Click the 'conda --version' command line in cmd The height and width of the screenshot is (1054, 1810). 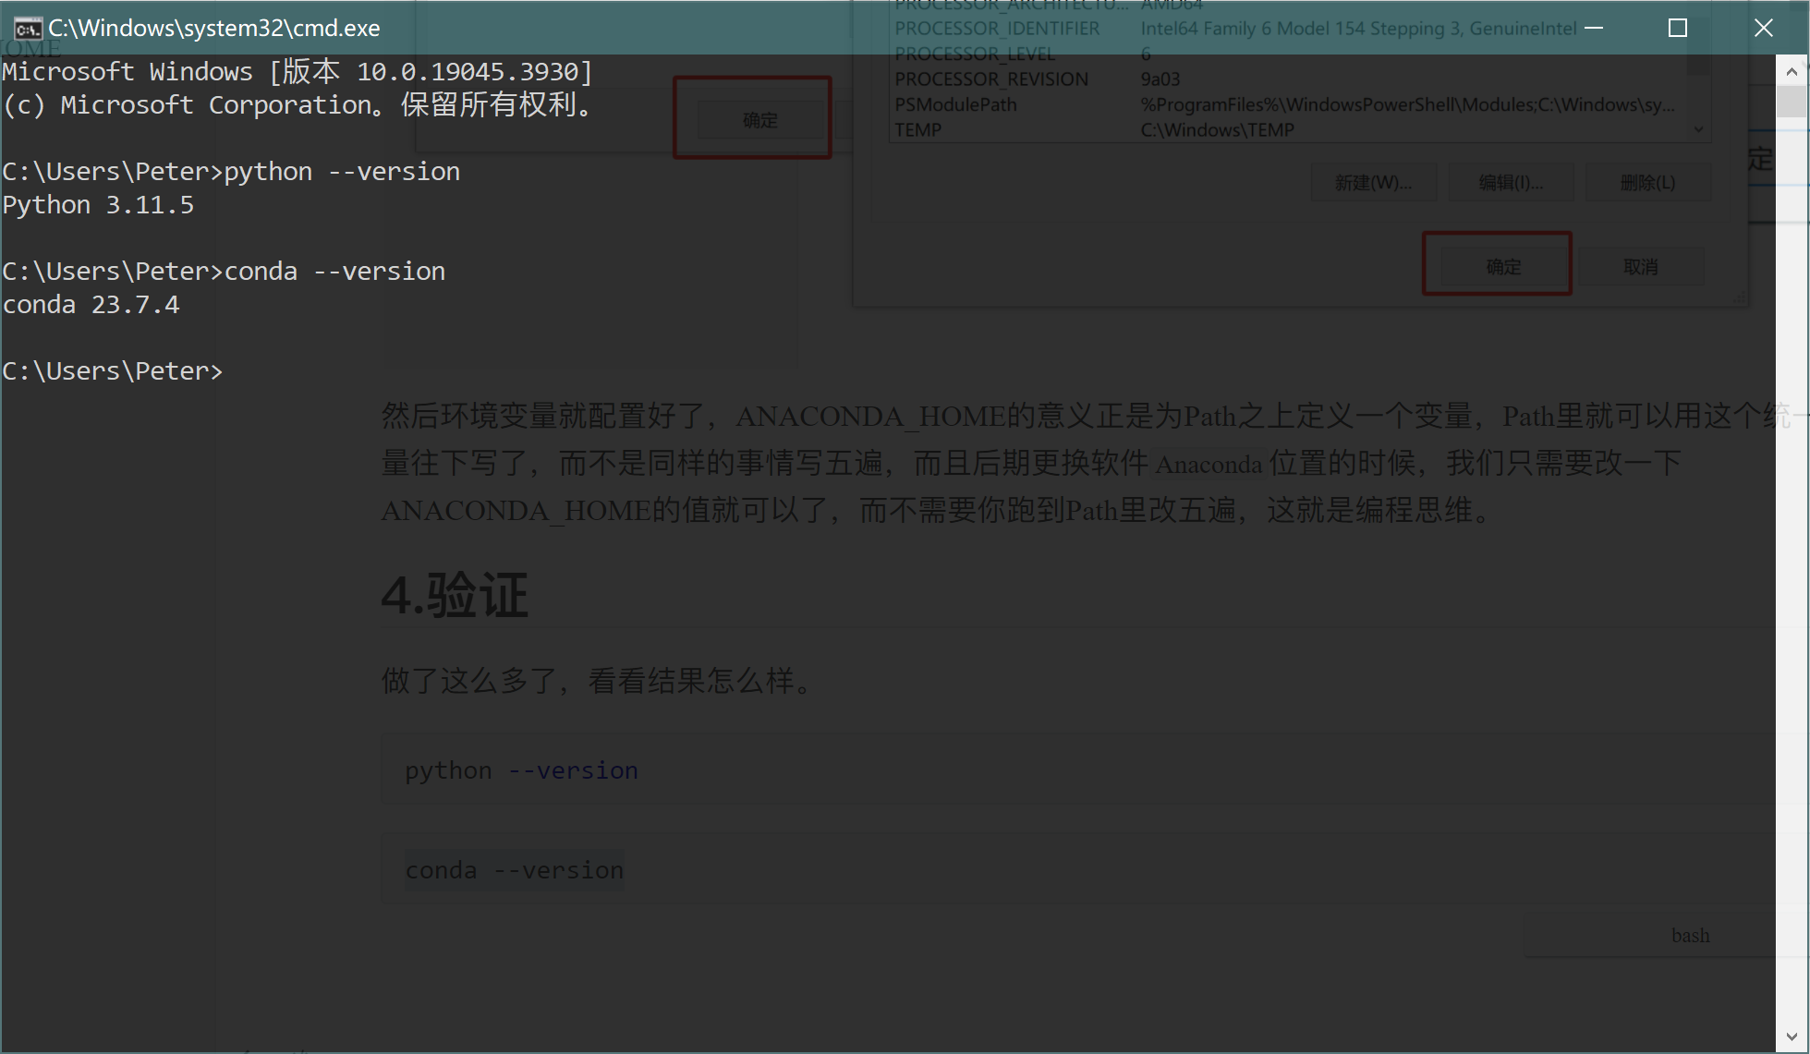[224, 272]
